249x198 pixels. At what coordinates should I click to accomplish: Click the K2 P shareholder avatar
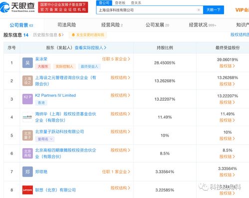[x=27, y=99]
